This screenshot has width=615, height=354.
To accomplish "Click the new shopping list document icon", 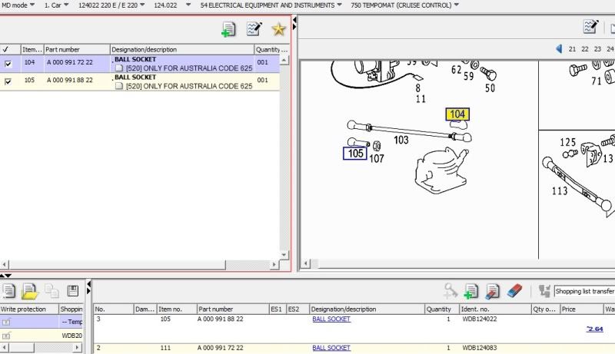I will coord(8,291).
